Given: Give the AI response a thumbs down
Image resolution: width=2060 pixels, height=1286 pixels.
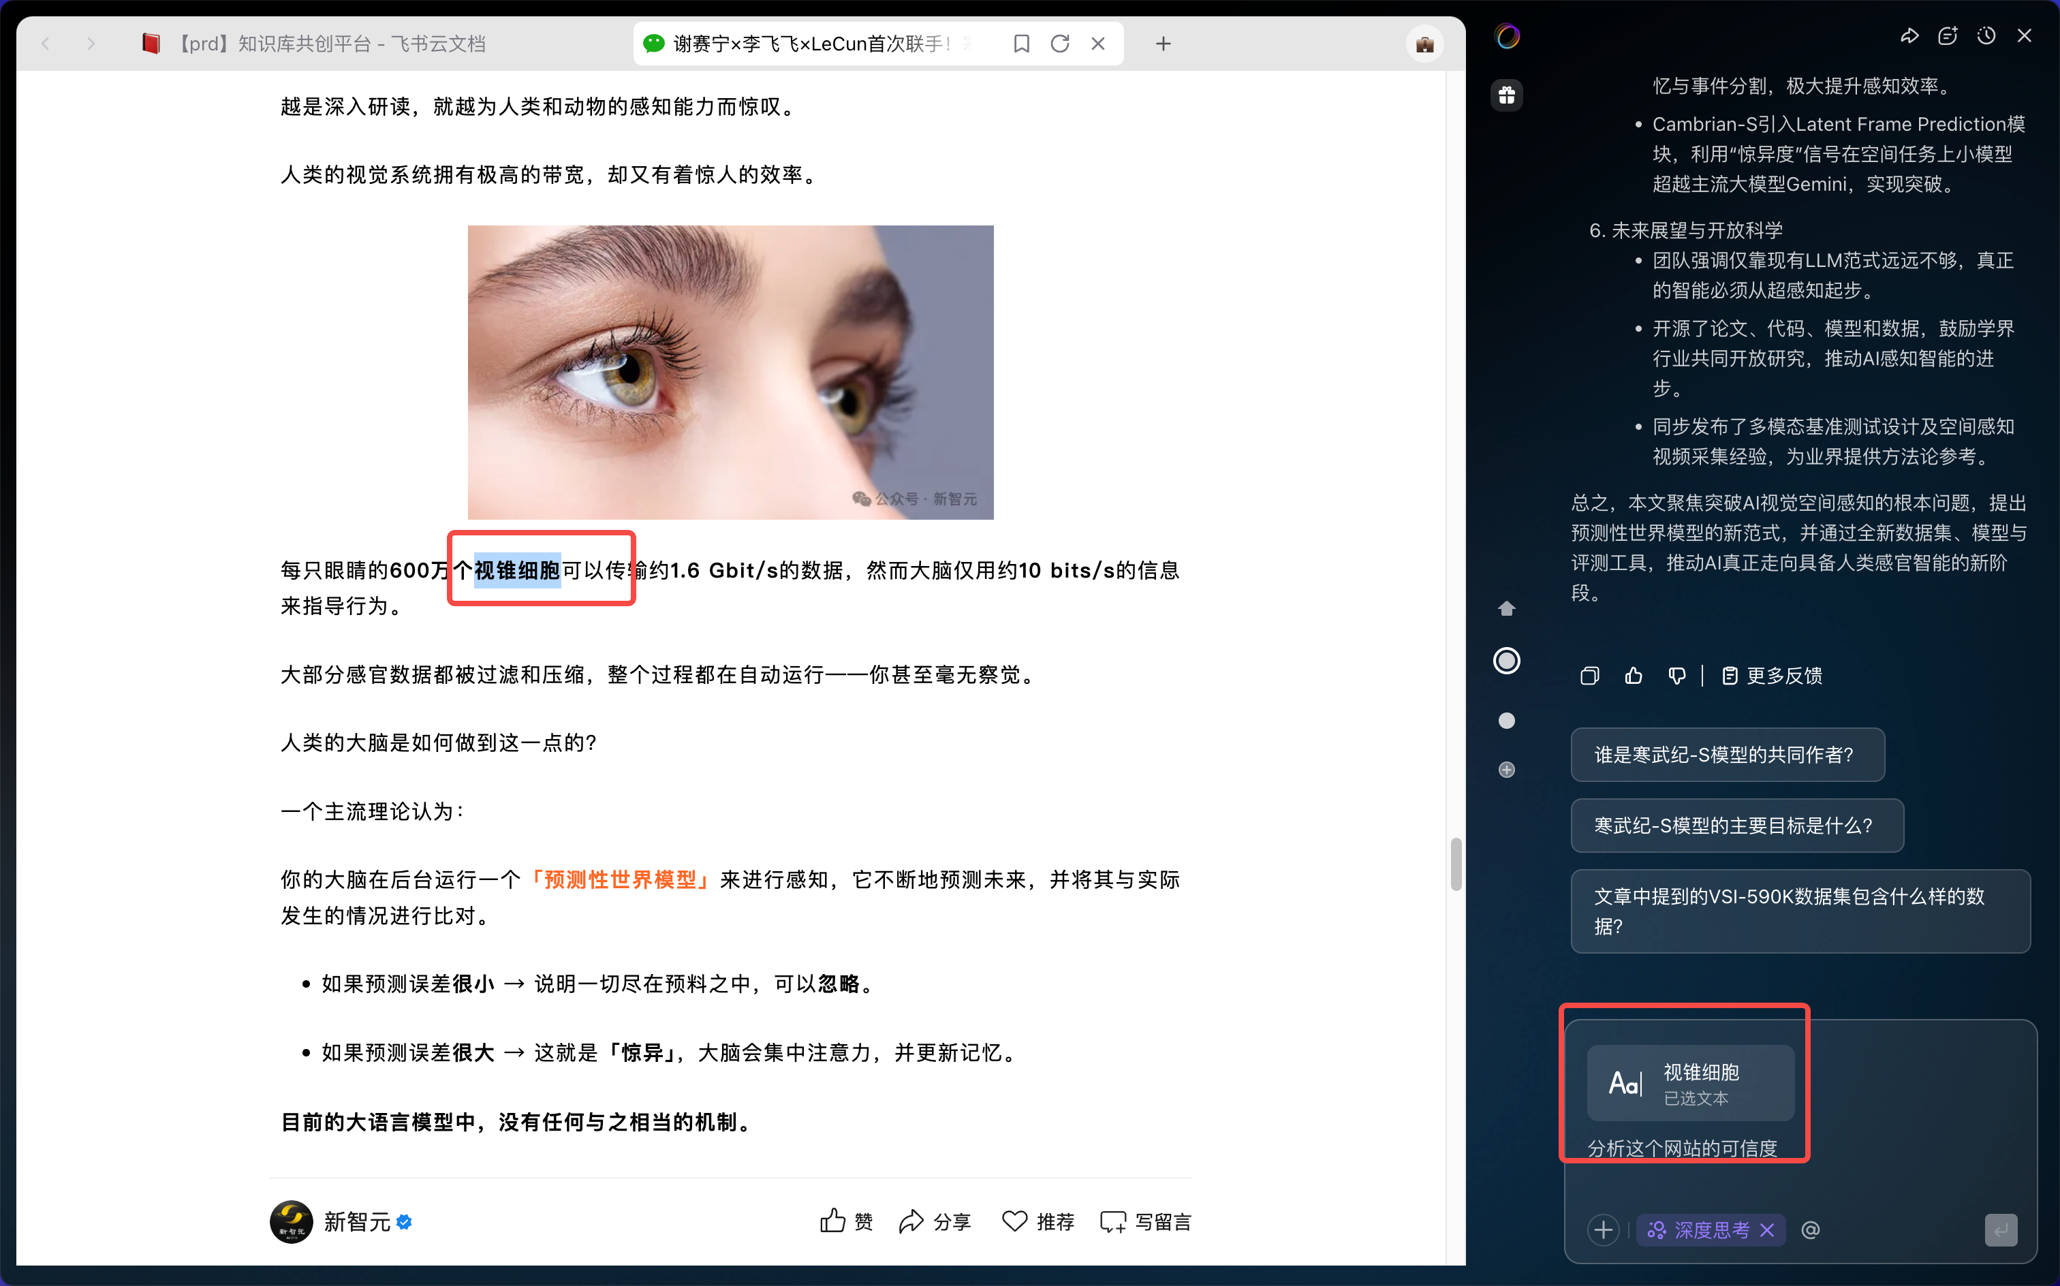Looking at the screenshot, I should coord(1676,675).
